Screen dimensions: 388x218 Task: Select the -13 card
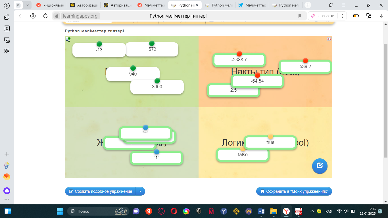(99, 50)
